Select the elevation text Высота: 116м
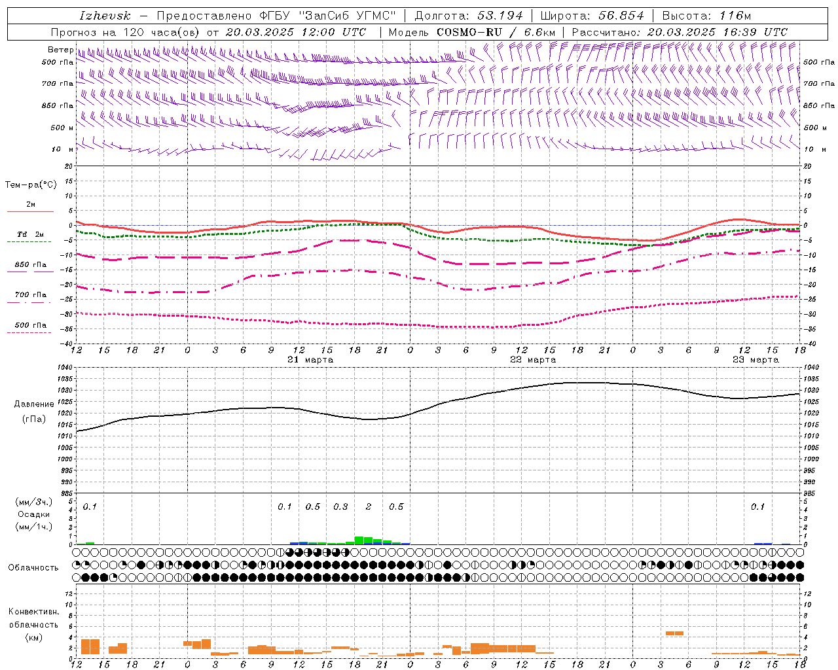This screenshot has height=670, width=838. 706,16
